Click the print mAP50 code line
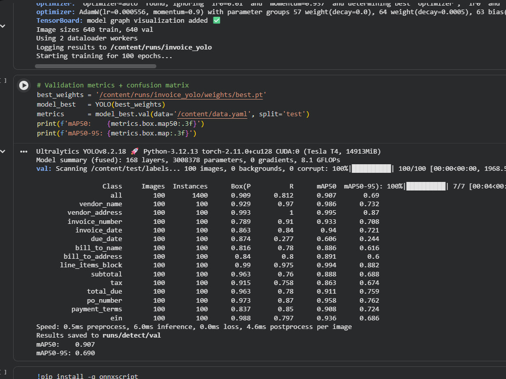506x379 pixels. coord(120,123)
